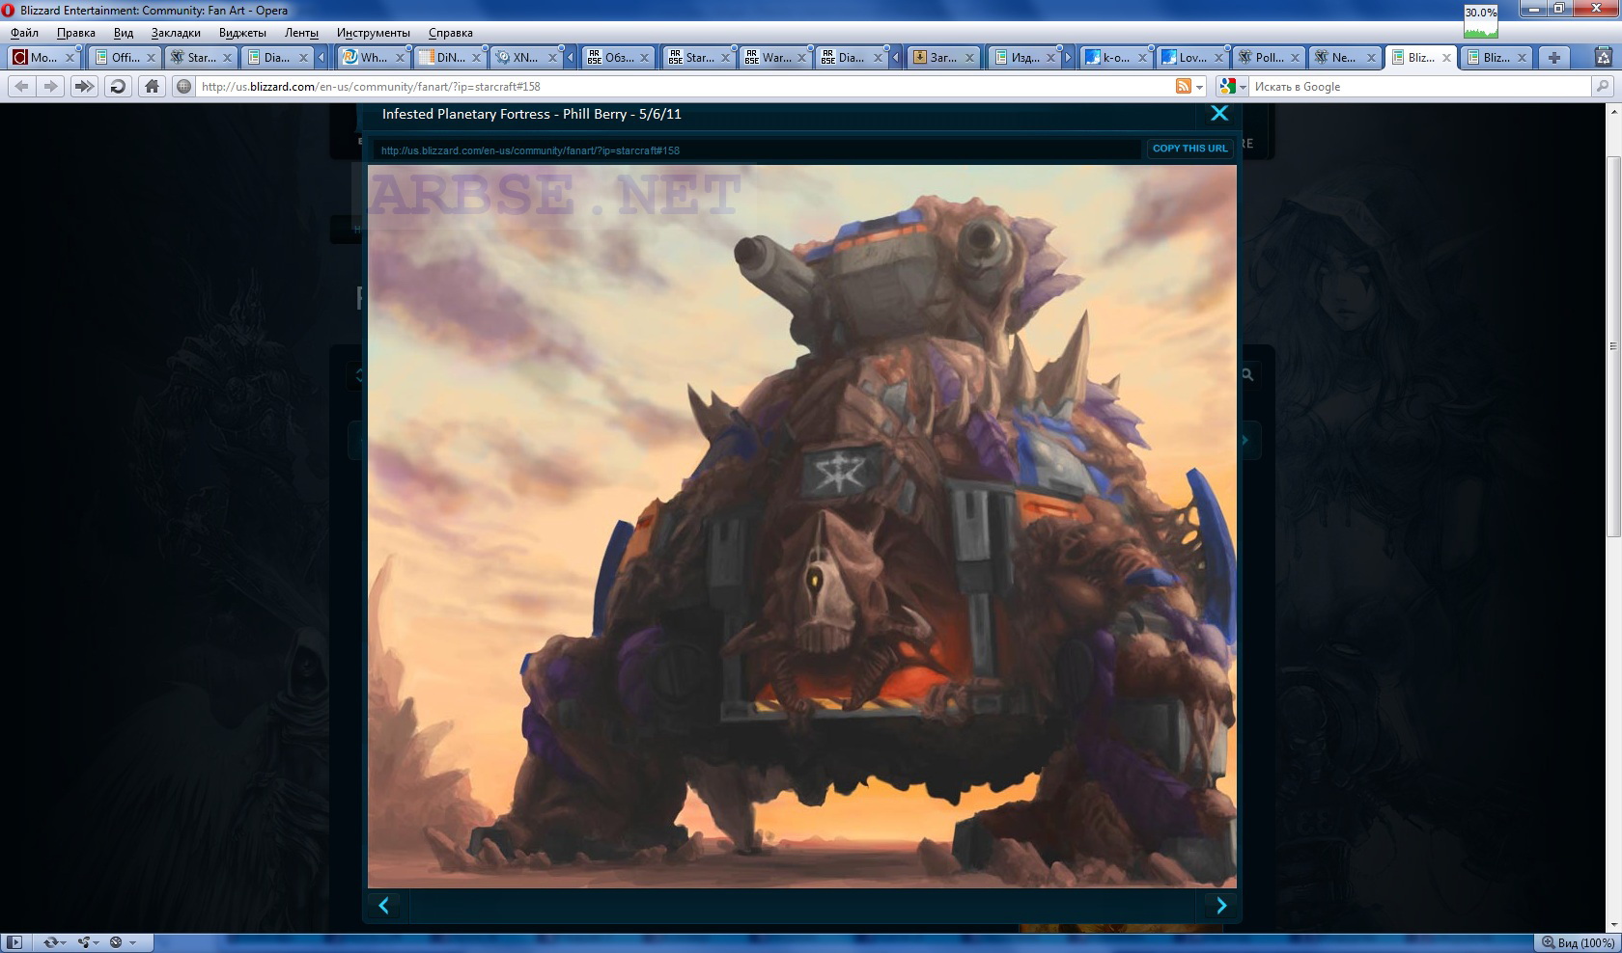Click the fast forward navigation button
This screenshot has height=953, width=1622.
[84, 86]
